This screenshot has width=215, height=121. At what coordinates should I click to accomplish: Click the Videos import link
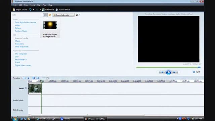(x=17, y=25)
